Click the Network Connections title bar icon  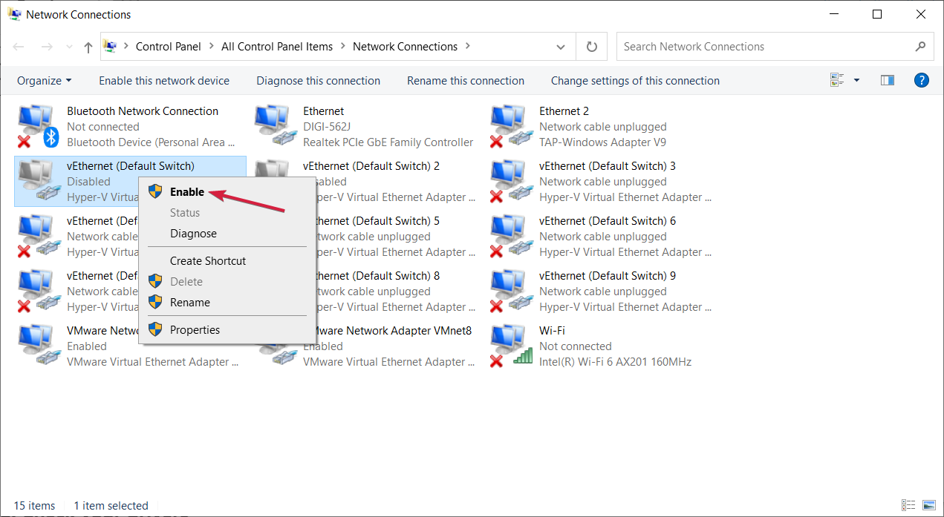(14, 14)
